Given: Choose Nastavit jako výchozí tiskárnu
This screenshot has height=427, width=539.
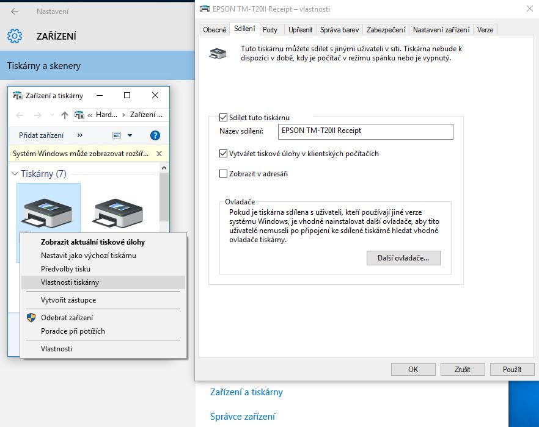Looking at the screenshot, I should (103, 256).
